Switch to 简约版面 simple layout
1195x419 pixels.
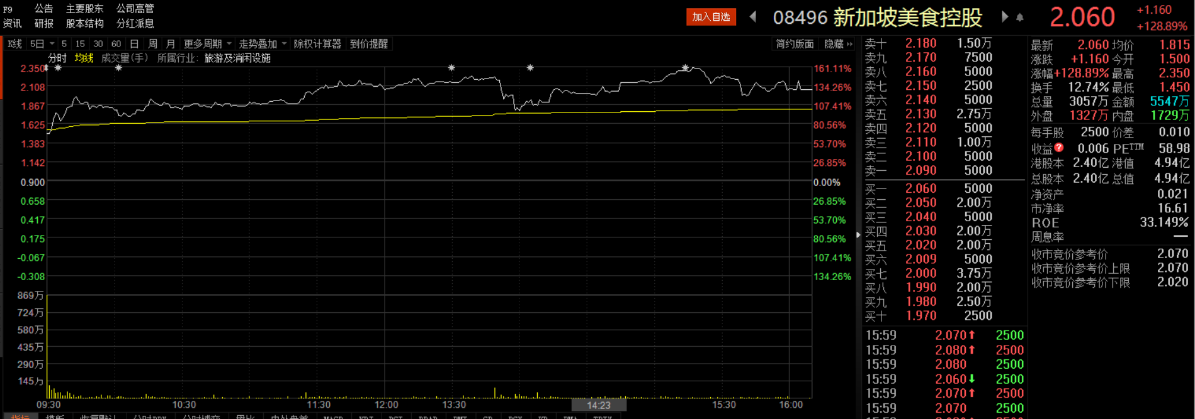pos(795,44)
